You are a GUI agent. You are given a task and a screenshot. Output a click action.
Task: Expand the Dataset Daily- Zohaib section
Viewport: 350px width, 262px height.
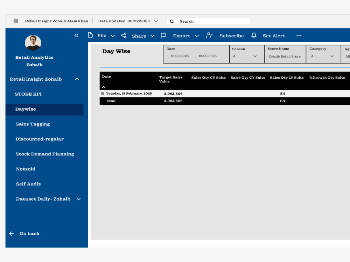78,199
